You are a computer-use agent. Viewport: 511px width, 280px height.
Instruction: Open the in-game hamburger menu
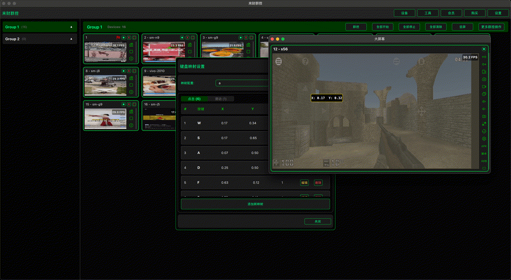pyautogui.click(x=278, y=62)
